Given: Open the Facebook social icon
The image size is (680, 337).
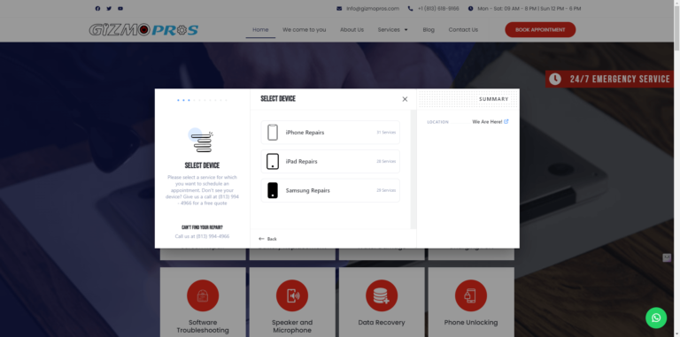Looking at the screenshot, I should coord(97,8).
